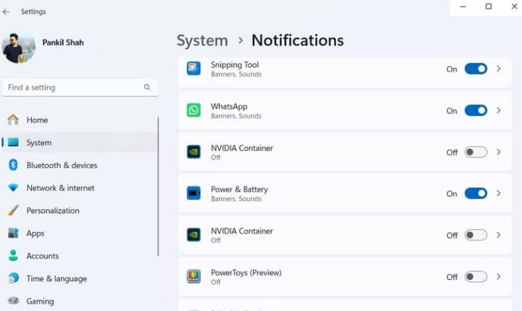Image resolution: width=522 pixels, height=311 pixels.
Task: Open WhatsApp notification details chevron
Action: click(x=498, y=110)
